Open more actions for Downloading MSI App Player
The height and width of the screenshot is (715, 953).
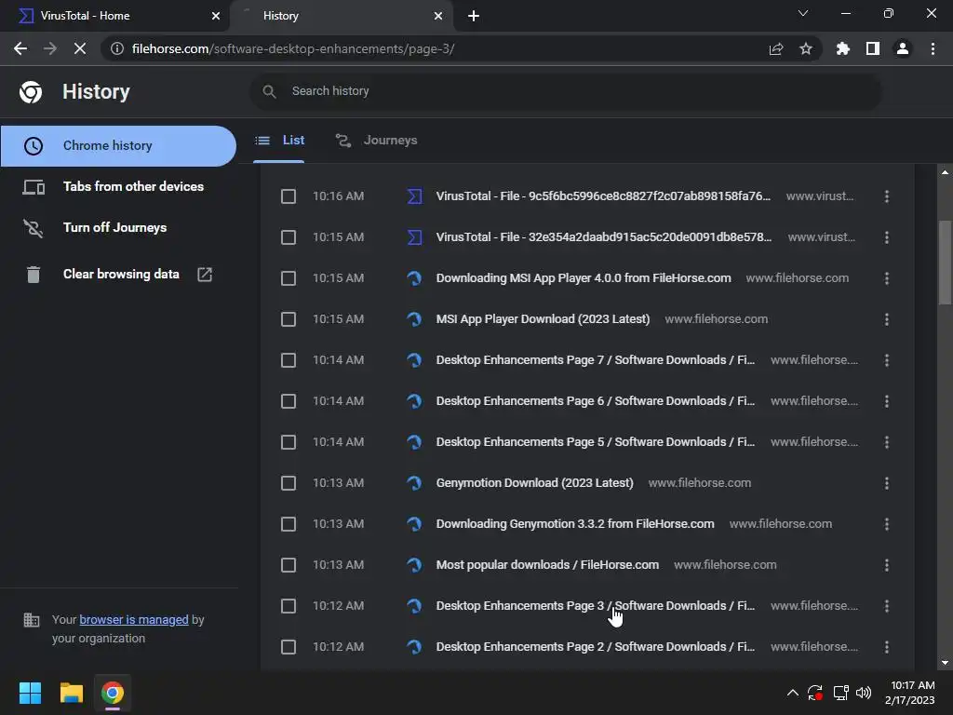887,278
